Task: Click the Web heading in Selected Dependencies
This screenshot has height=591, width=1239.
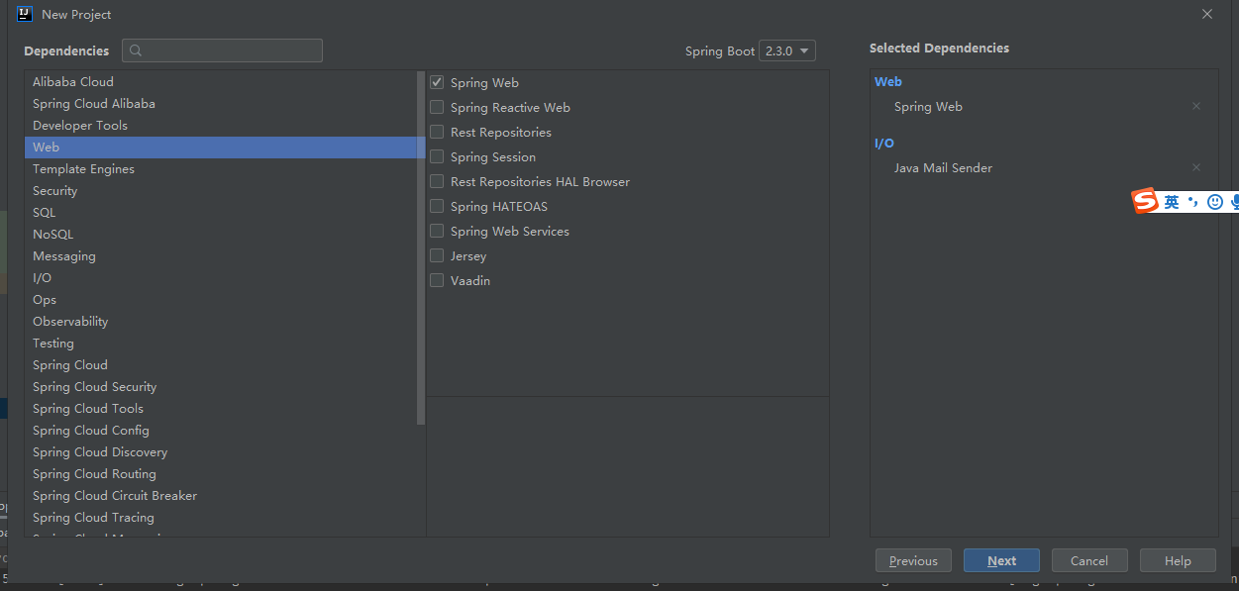Action: point(888,81)
